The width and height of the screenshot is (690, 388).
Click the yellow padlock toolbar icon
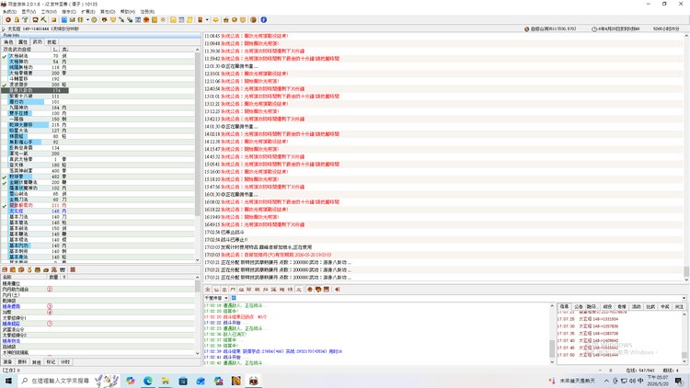coord(17,20)
